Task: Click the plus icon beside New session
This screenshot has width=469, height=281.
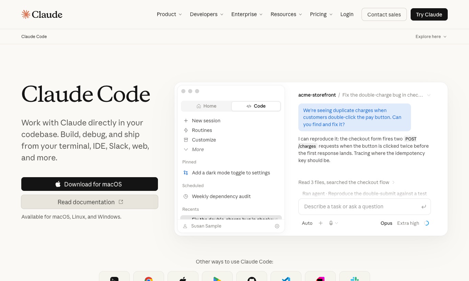Action: click(186, 121)
